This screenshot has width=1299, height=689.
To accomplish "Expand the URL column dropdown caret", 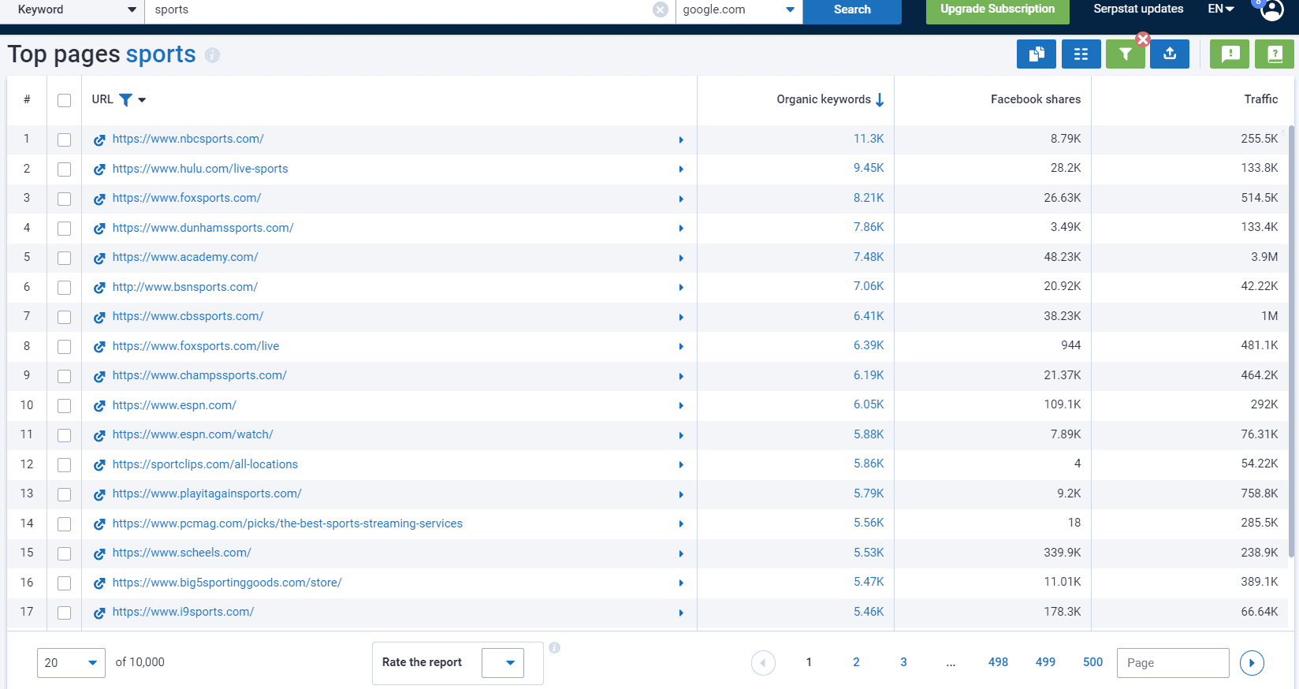I will tap(142, 100).
